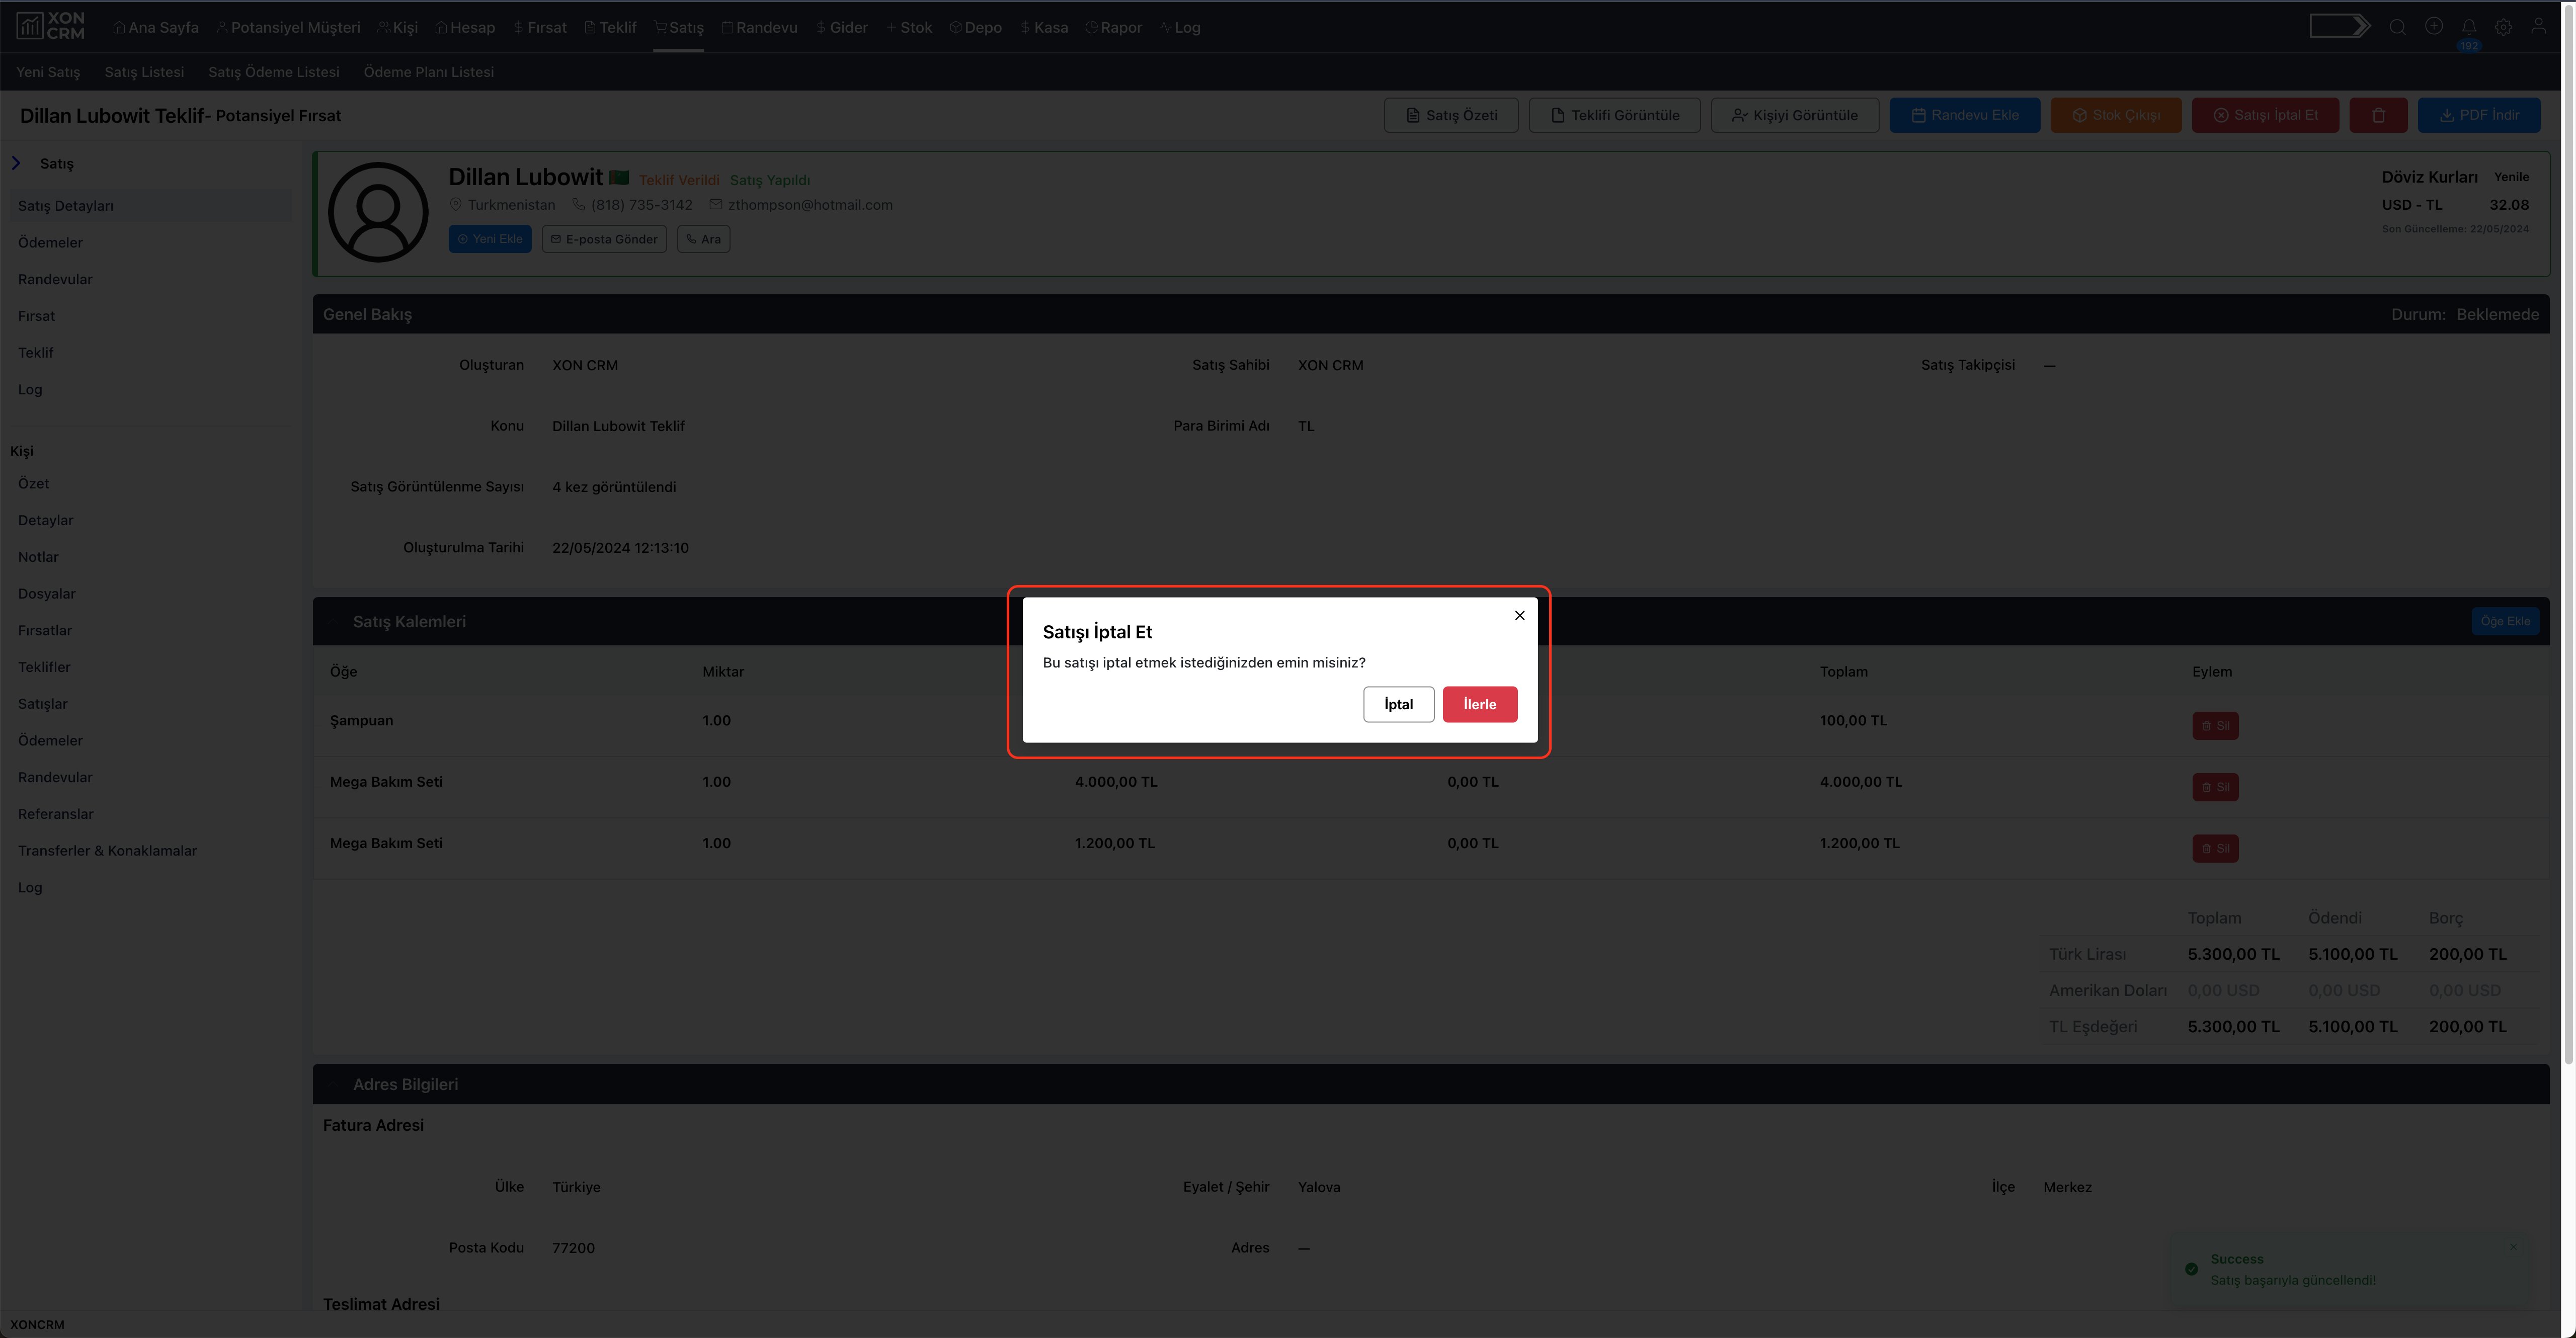This screenshot has width=2576, height=1338.
Task: Open Potansiyel Müşteri menu
Action: [288, 27]
